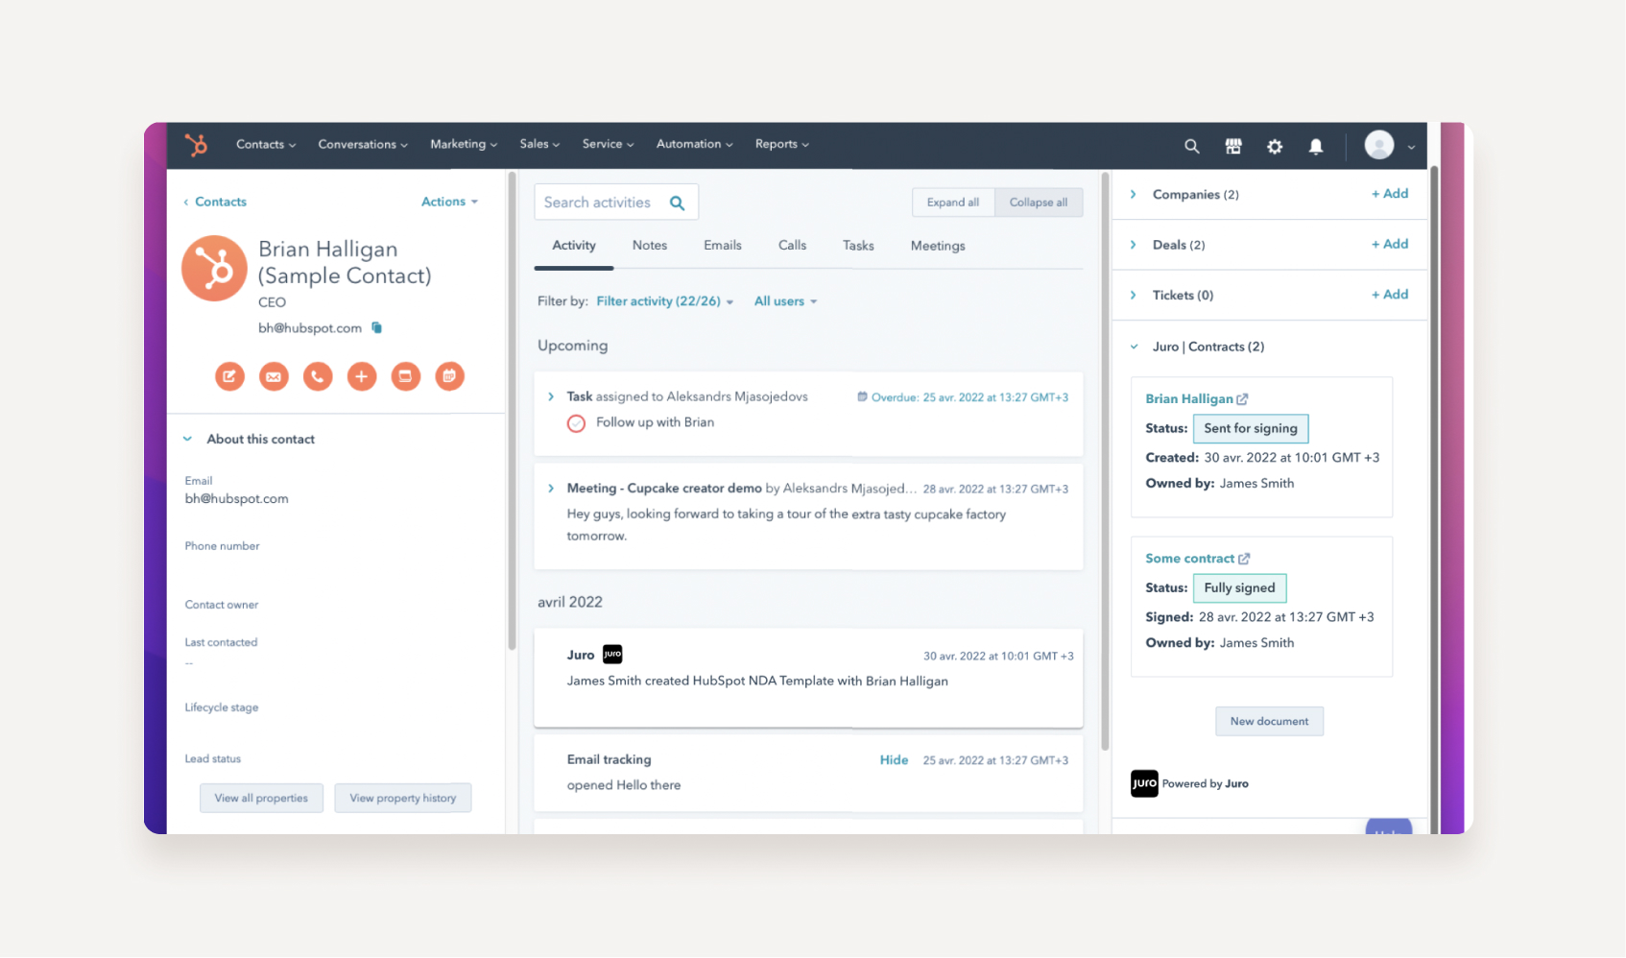View notifications via the bell icon

click(x=1316, y=146)
